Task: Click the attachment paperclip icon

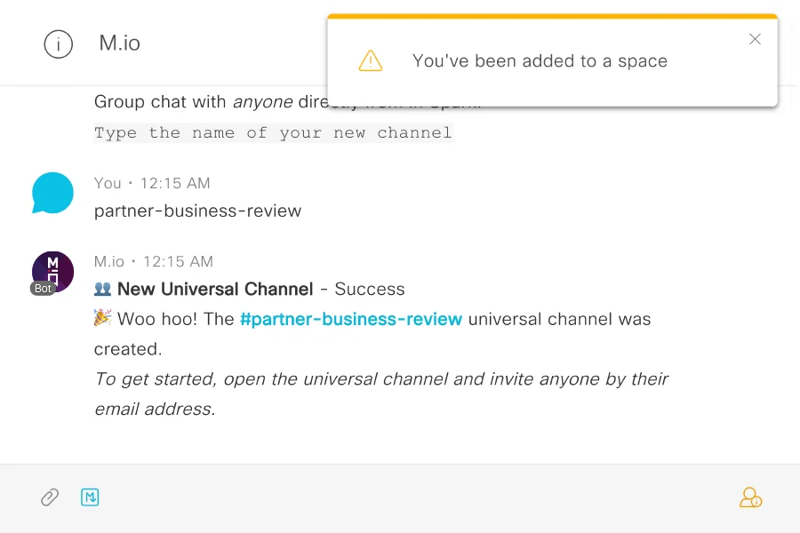Action: click(x=49, y=497)
